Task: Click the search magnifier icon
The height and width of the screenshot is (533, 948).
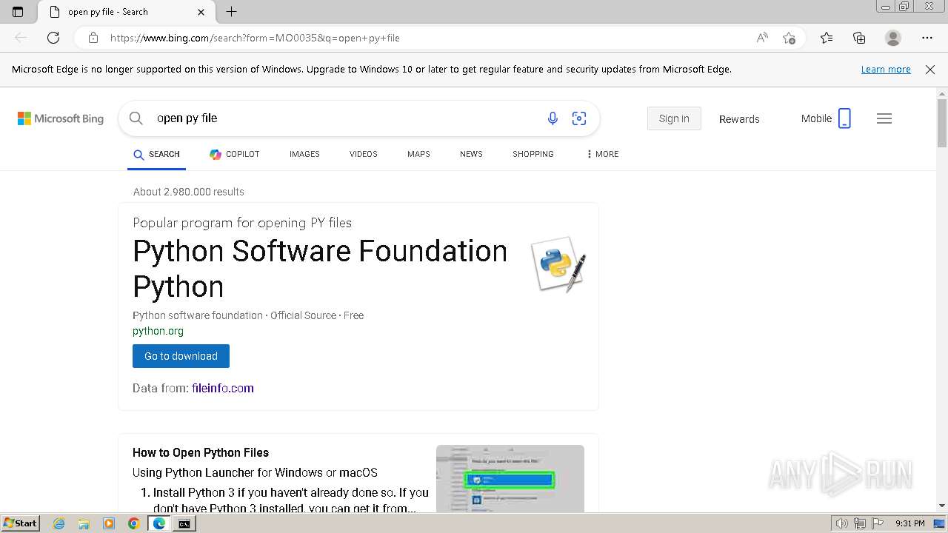Action: pos(136,118)
